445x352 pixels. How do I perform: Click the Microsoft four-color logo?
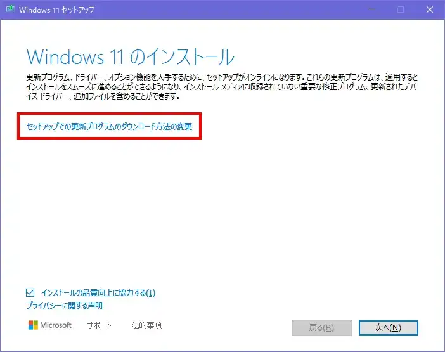[x=34, y=325]
